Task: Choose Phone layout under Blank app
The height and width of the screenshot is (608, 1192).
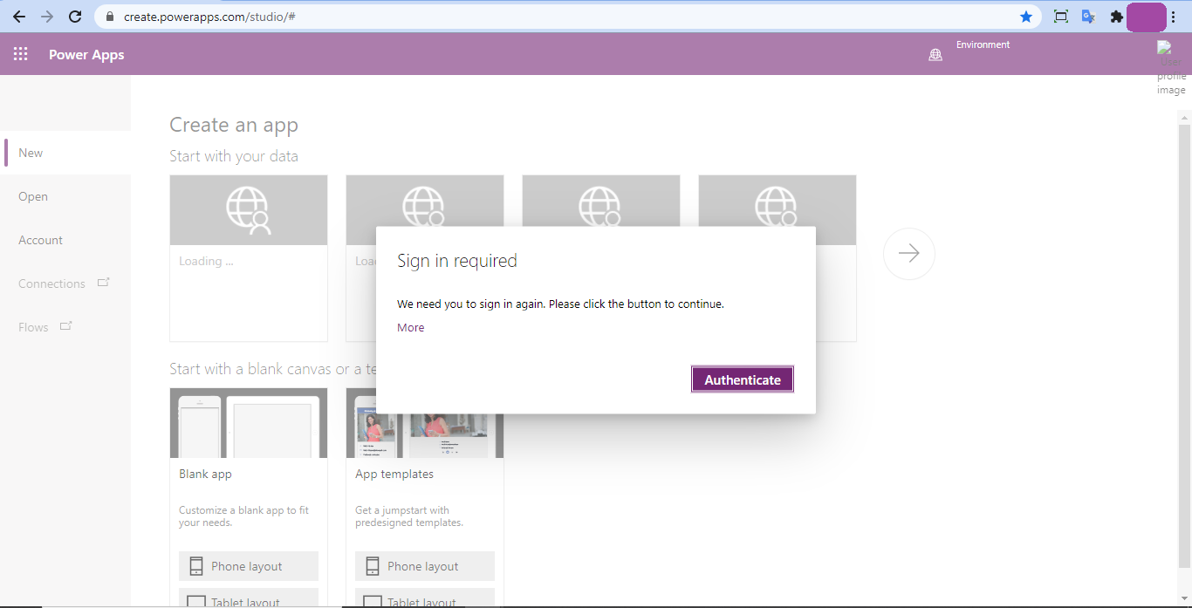Action: click(248, 565)
